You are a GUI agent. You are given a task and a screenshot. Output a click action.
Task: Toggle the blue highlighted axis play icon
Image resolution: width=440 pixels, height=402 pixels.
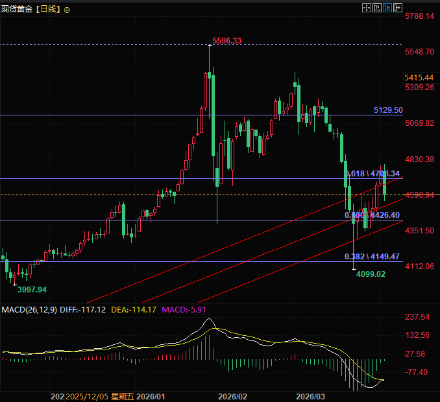(387, 8)
